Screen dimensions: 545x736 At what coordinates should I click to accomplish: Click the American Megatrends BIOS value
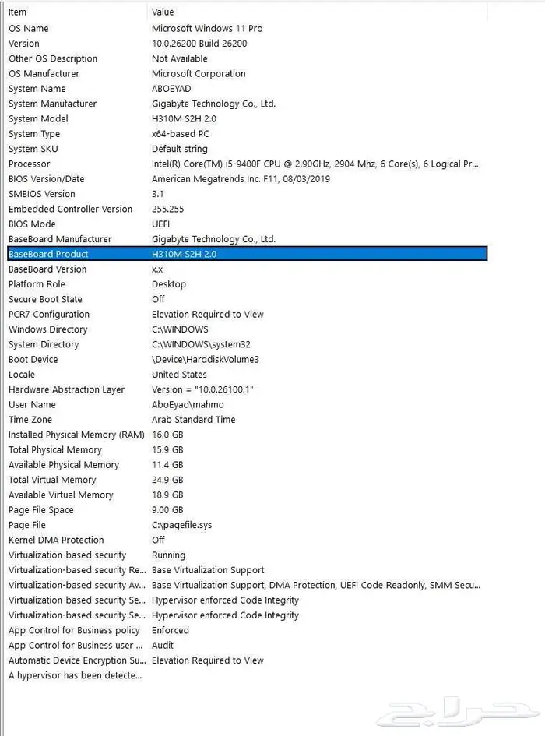[x=241, y=179]
